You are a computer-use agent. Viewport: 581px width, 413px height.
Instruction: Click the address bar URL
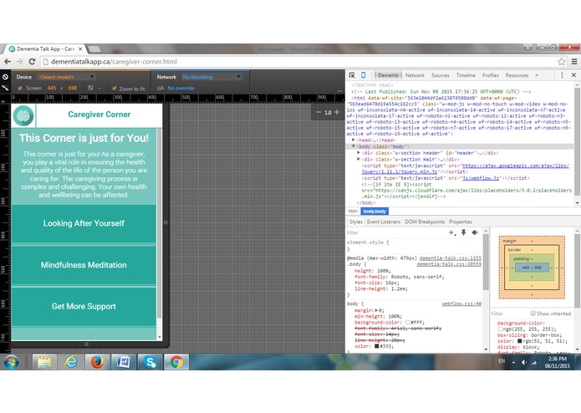[114, 62]
